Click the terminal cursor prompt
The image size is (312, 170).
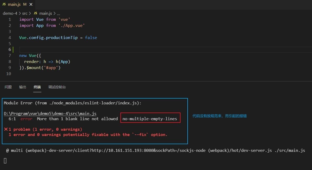(5, 160)
